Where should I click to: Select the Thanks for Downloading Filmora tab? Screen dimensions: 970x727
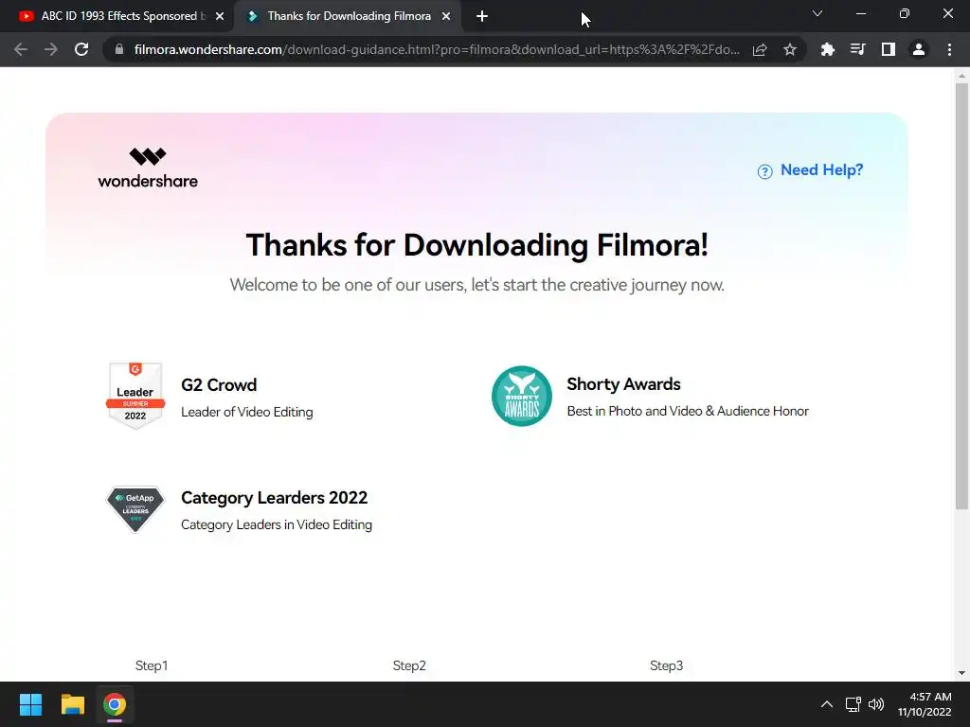349,16
